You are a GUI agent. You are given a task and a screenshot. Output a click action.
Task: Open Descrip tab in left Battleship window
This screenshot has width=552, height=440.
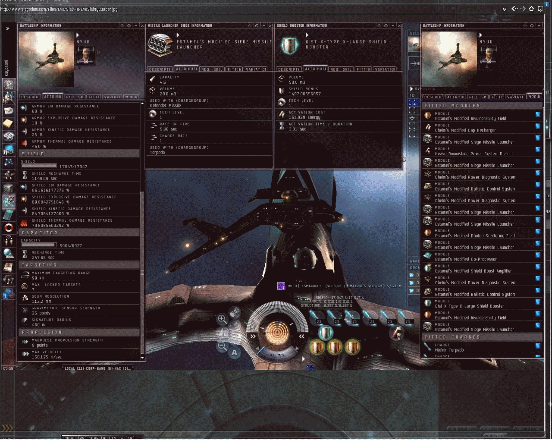click(x=30, y=97)
